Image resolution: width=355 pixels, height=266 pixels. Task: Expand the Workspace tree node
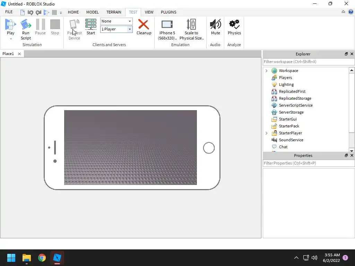(267, 71)
